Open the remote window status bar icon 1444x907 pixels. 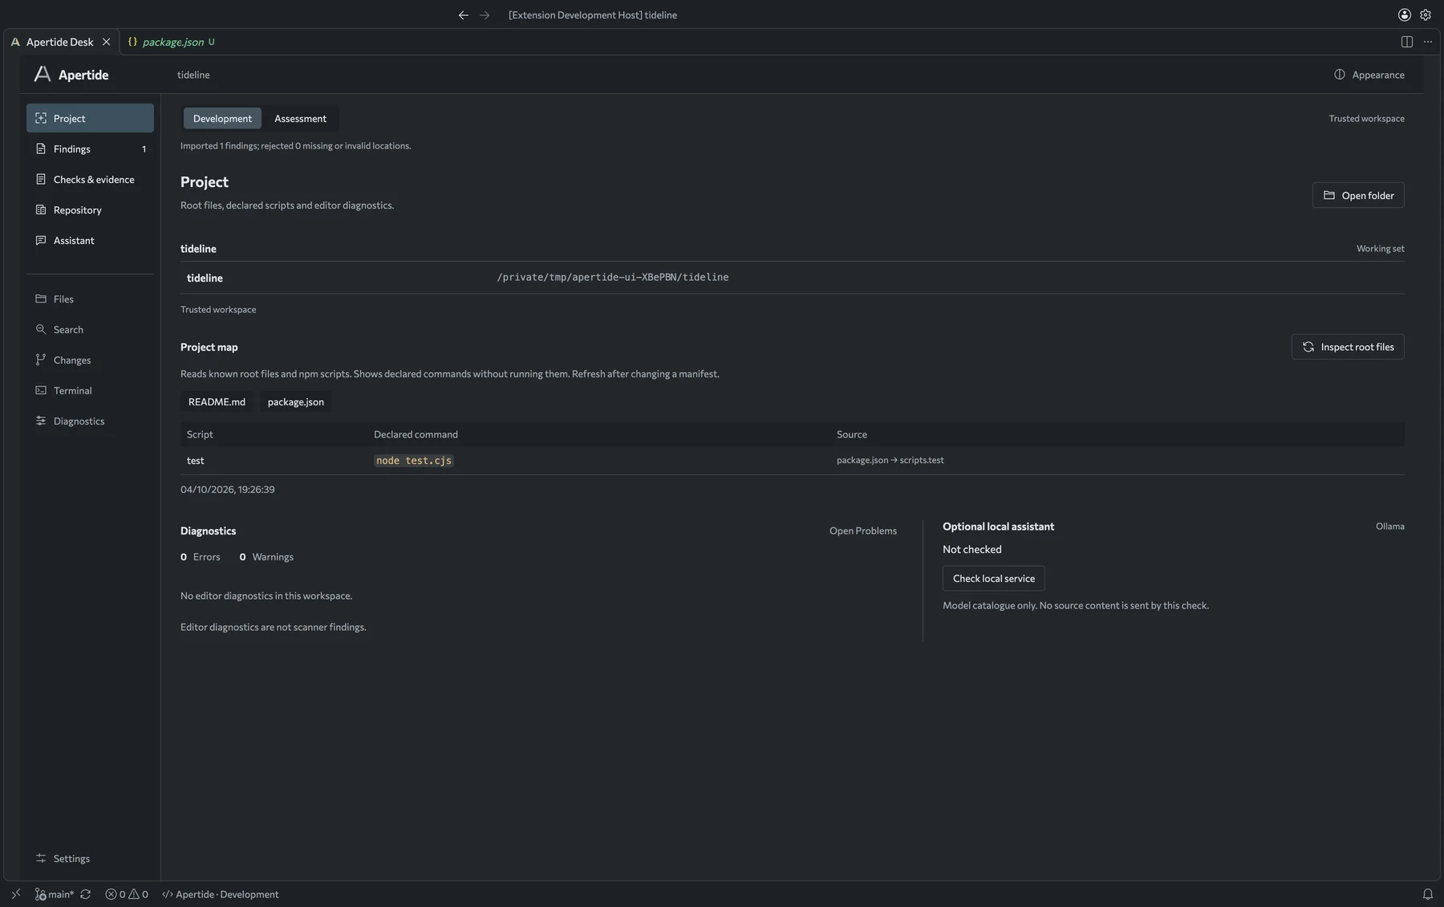click(x=16, y=894)
